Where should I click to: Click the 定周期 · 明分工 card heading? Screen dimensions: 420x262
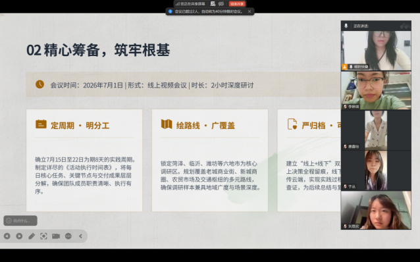pyautogui.click(x=80, y=125)
